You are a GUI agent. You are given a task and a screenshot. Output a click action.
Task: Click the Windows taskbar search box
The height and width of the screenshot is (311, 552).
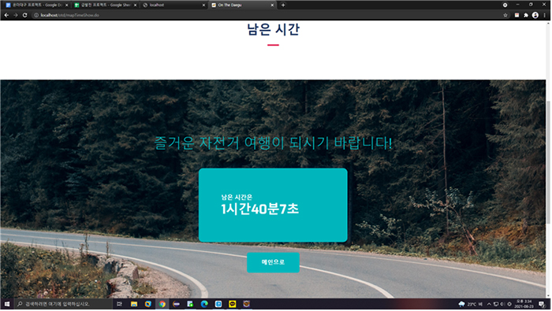[63, 304]
